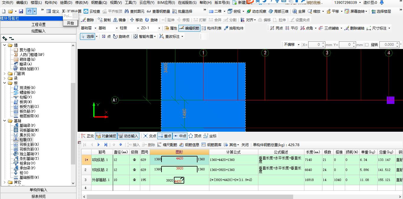Toggle 顶点 vertex snap
403x199 pixels.
pyautogui.click(x=195, y=136)
